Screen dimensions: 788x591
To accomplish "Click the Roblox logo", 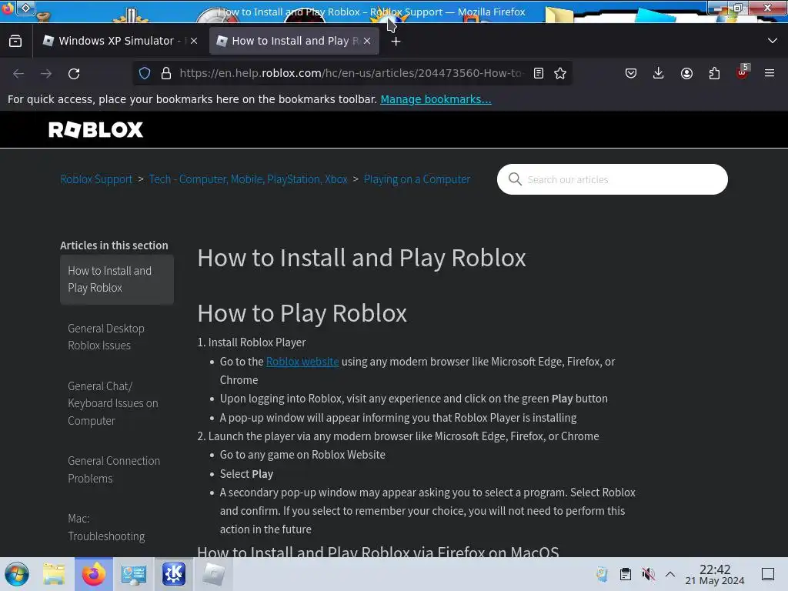I will tap(95, 129).
